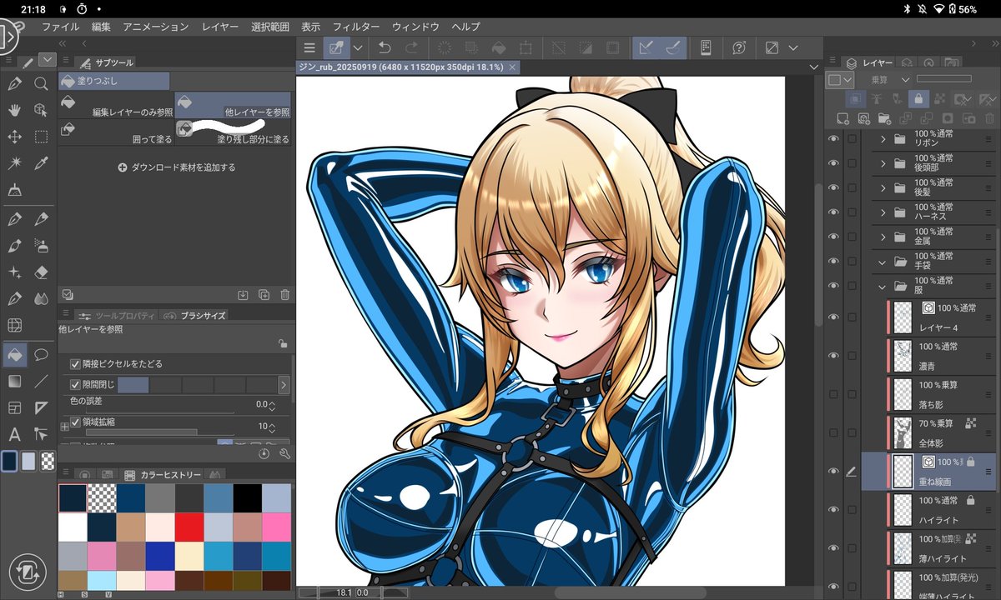Viewport: 1001px width, 600px height.
Task: Open the アニメーション menu
Action: click(156, 27)
